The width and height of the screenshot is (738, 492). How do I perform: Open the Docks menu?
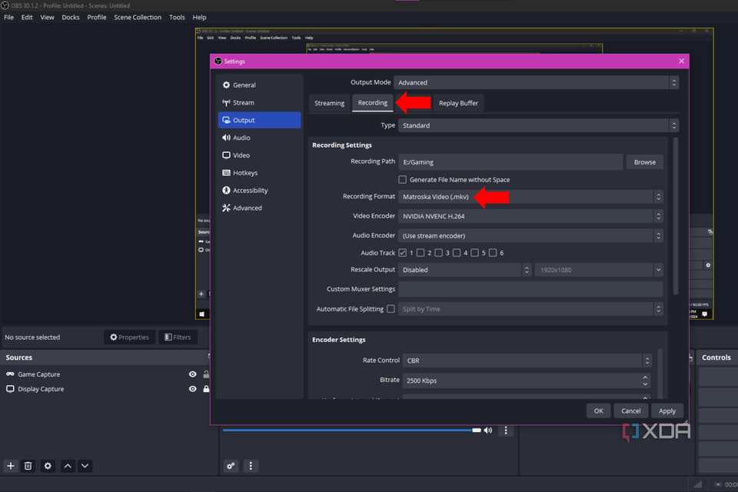[71, 18]
